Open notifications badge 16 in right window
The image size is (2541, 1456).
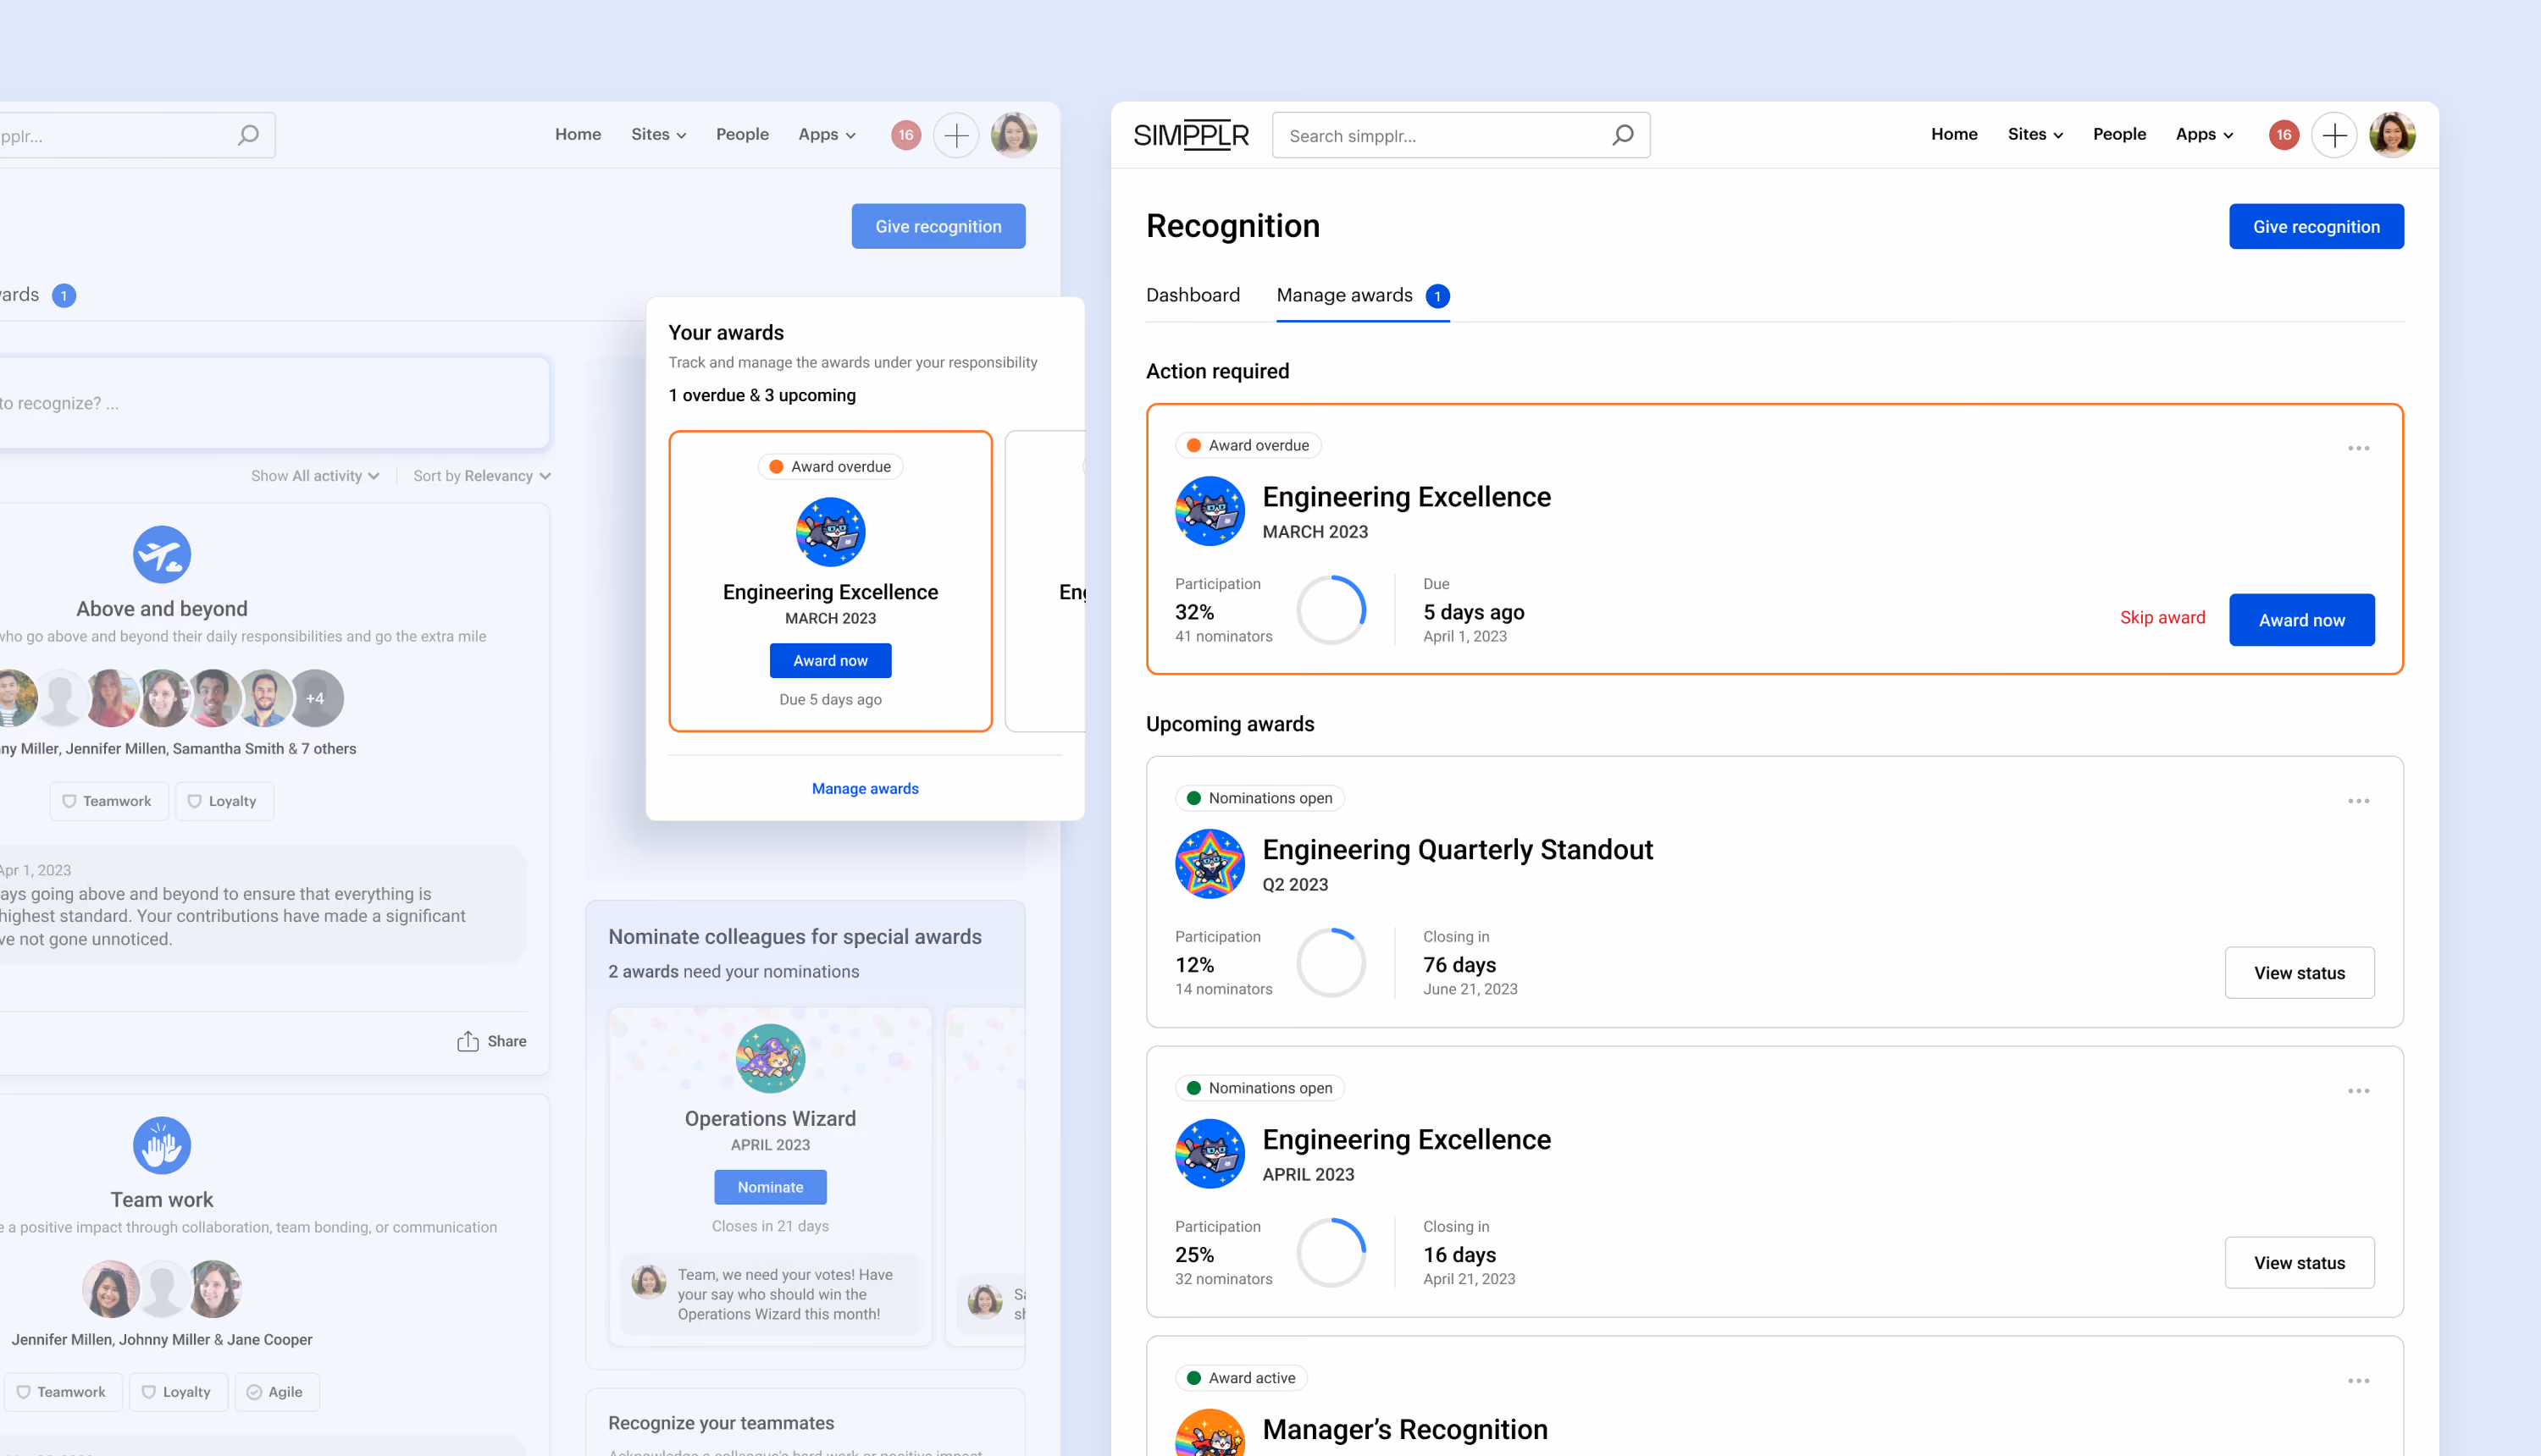pos(2283,135)
